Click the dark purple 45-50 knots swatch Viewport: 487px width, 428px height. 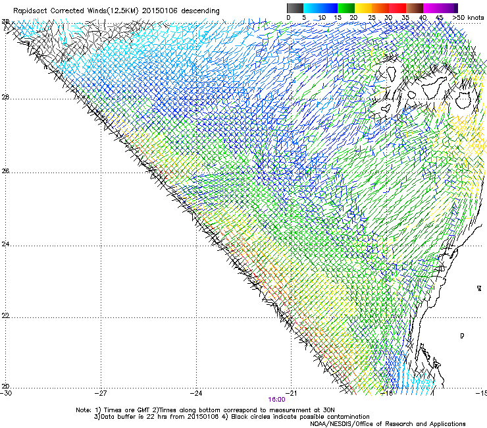(449, 8)
